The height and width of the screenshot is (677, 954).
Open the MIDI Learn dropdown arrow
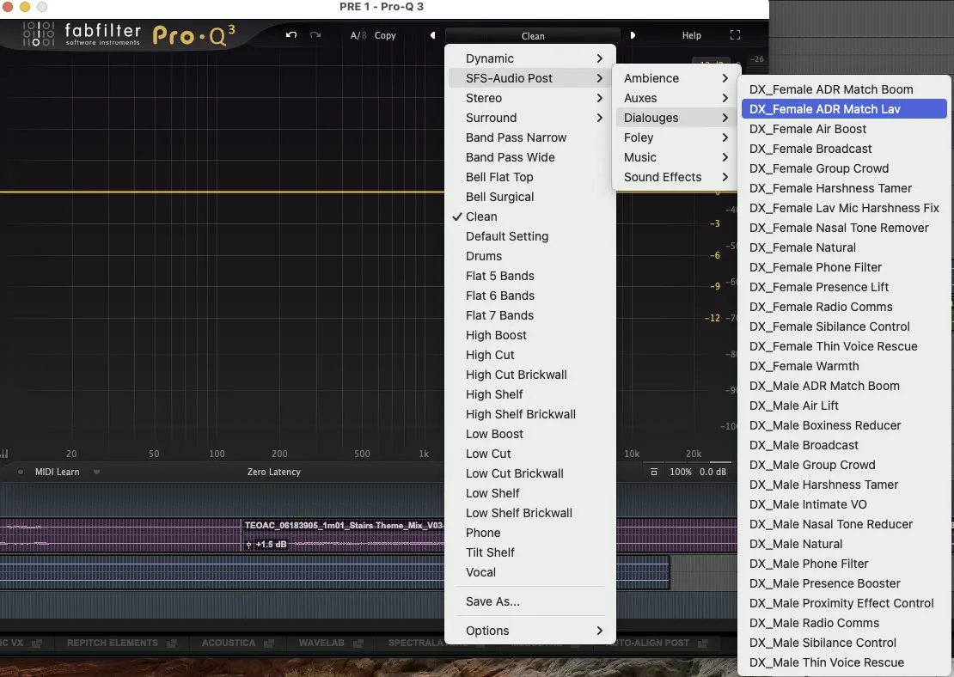tap(96, 472)
